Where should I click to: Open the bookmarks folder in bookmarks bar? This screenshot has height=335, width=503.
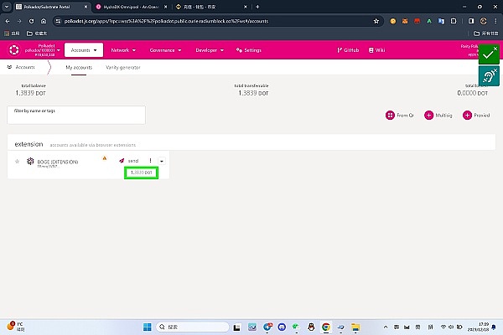(x=37, y=33)
